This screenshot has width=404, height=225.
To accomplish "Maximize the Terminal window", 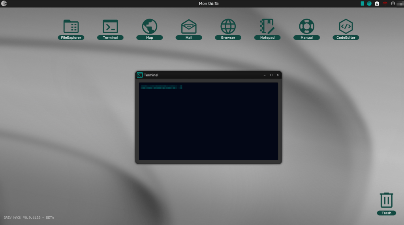I will pos(271,75).
